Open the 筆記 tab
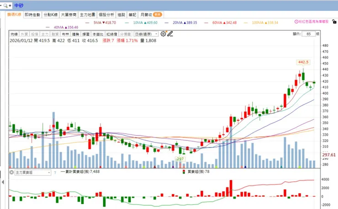Screen dimensions: 338x209 click(132, 15)
